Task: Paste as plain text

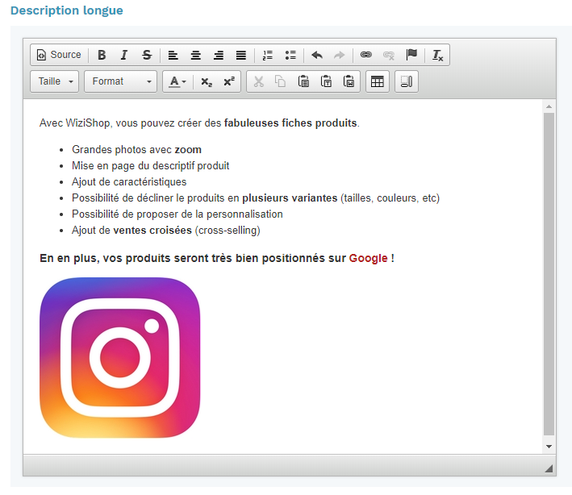Action: 326,81
